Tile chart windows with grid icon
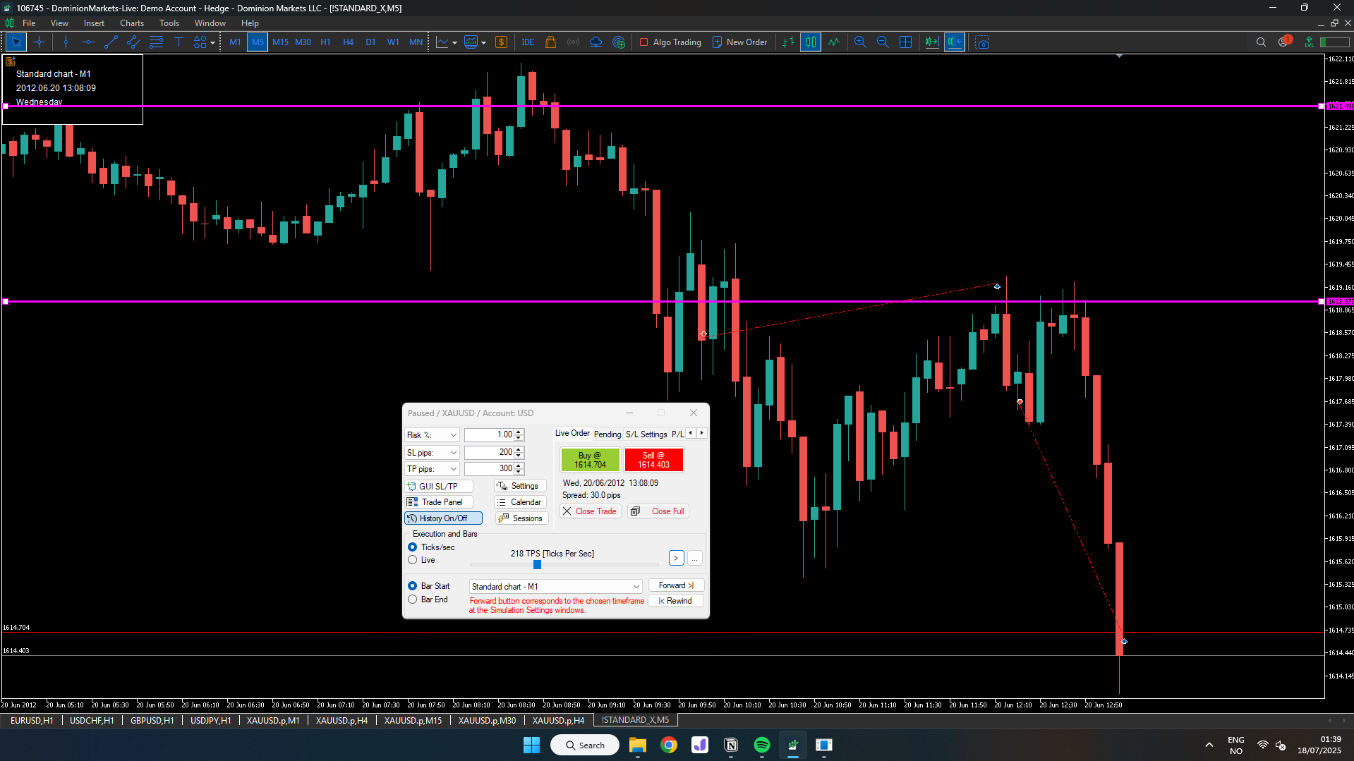This screenshot has width=1354, height=761. [x=905, y=42]
